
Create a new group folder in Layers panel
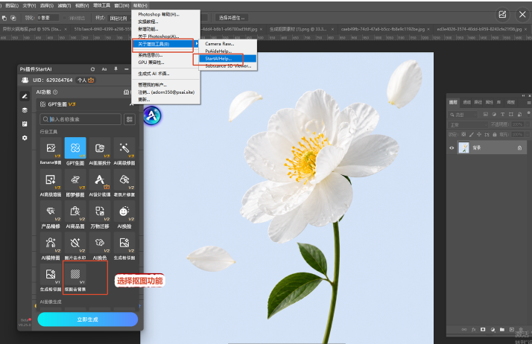click(x=501, y=329)
